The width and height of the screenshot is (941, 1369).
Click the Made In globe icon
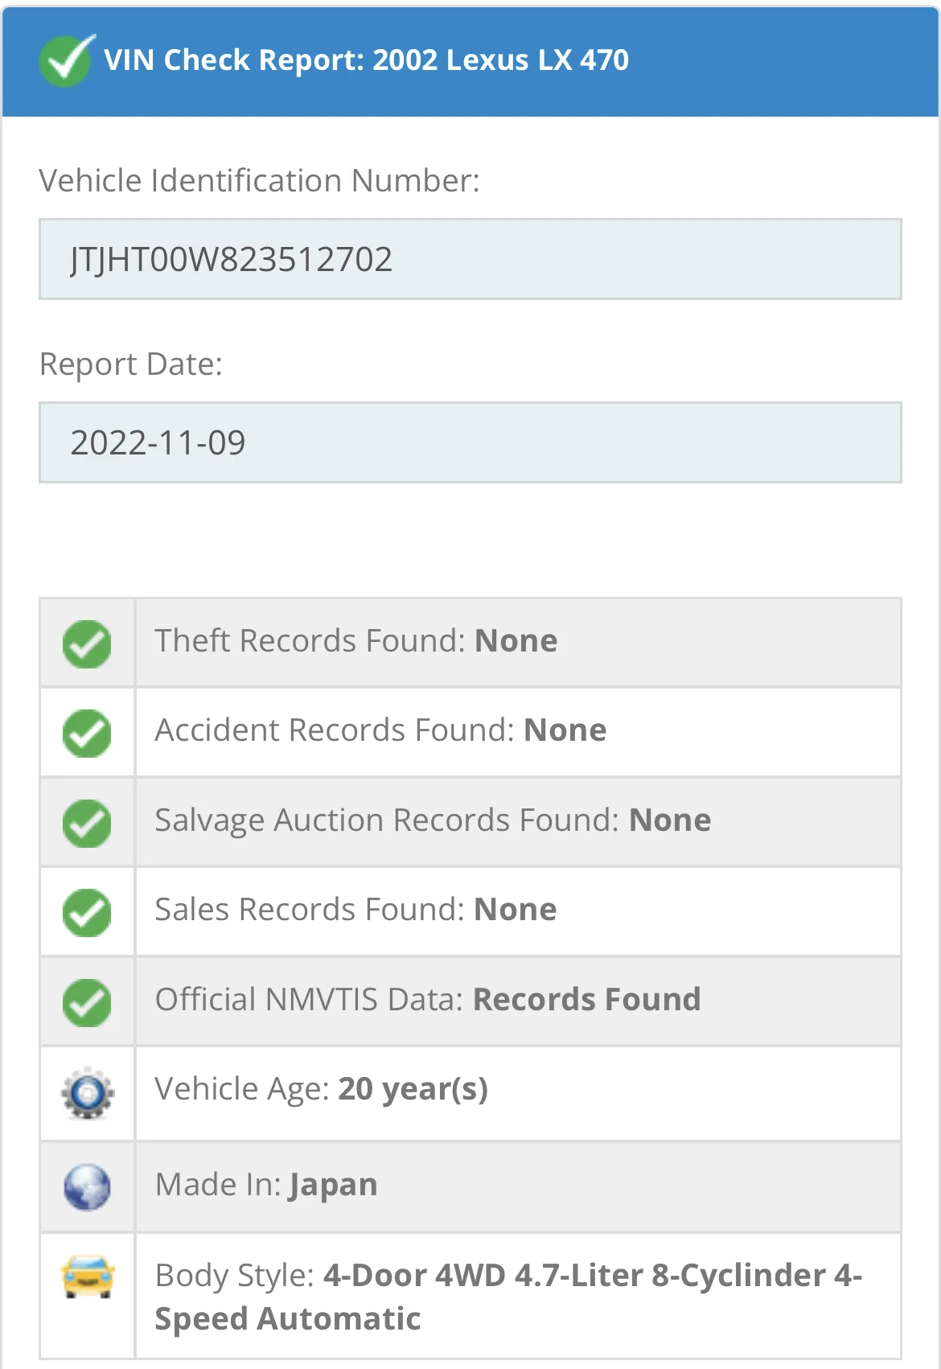[87, 1187]
